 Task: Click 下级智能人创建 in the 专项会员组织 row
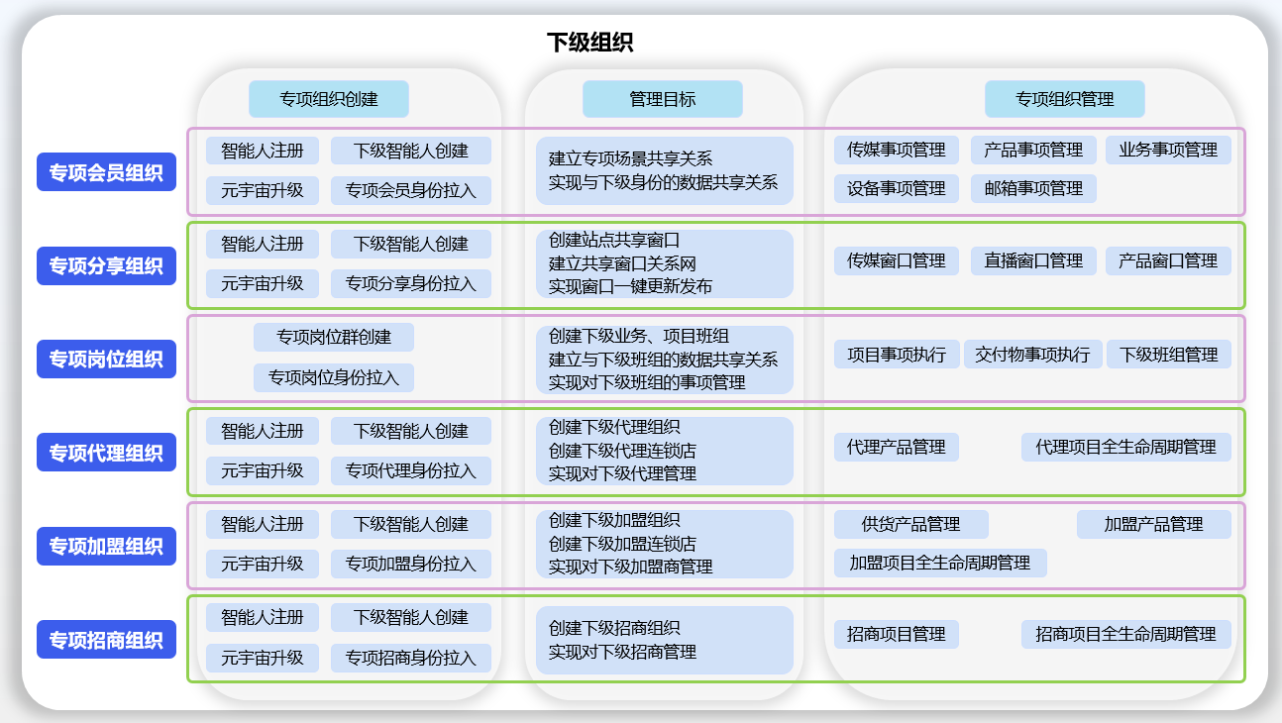tap(411, 151)
